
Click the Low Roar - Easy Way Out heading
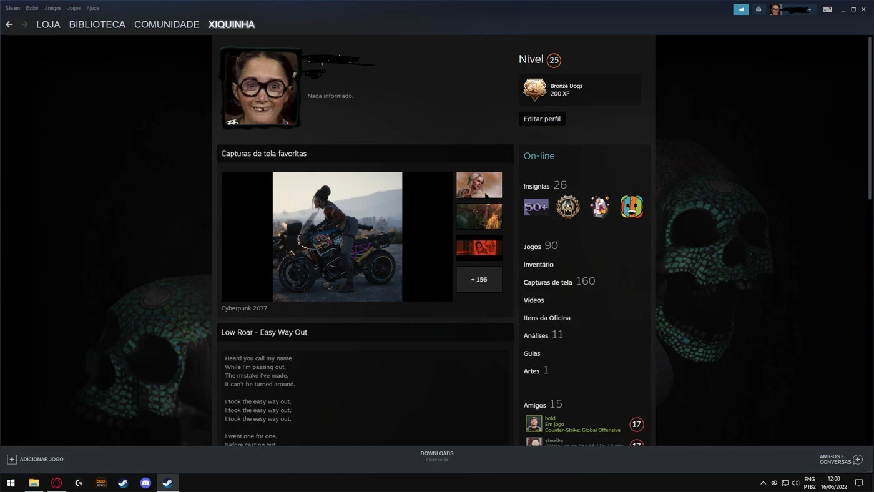tap(264, 332)
